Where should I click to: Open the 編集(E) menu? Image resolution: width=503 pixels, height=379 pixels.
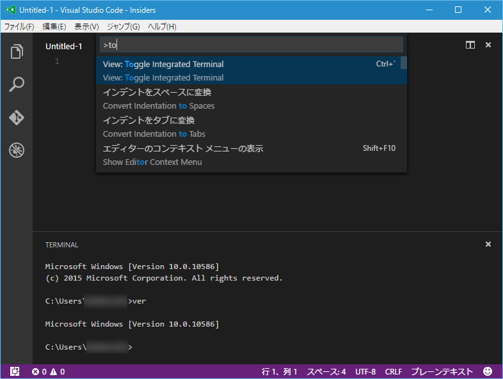[54, 27]
